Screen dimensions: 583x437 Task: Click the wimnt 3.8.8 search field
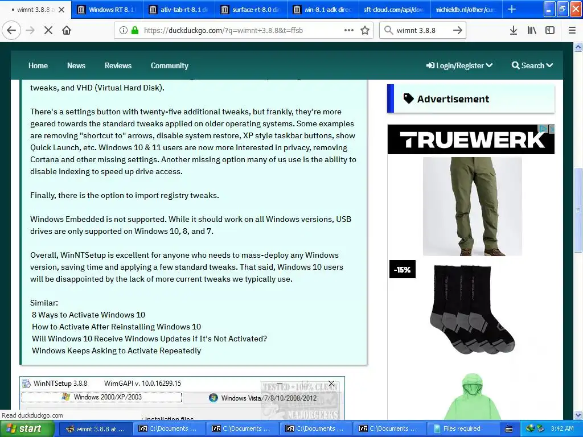(x=422, y=31)
